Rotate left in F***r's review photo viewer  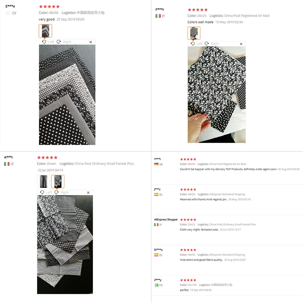(x=196, y=44)
